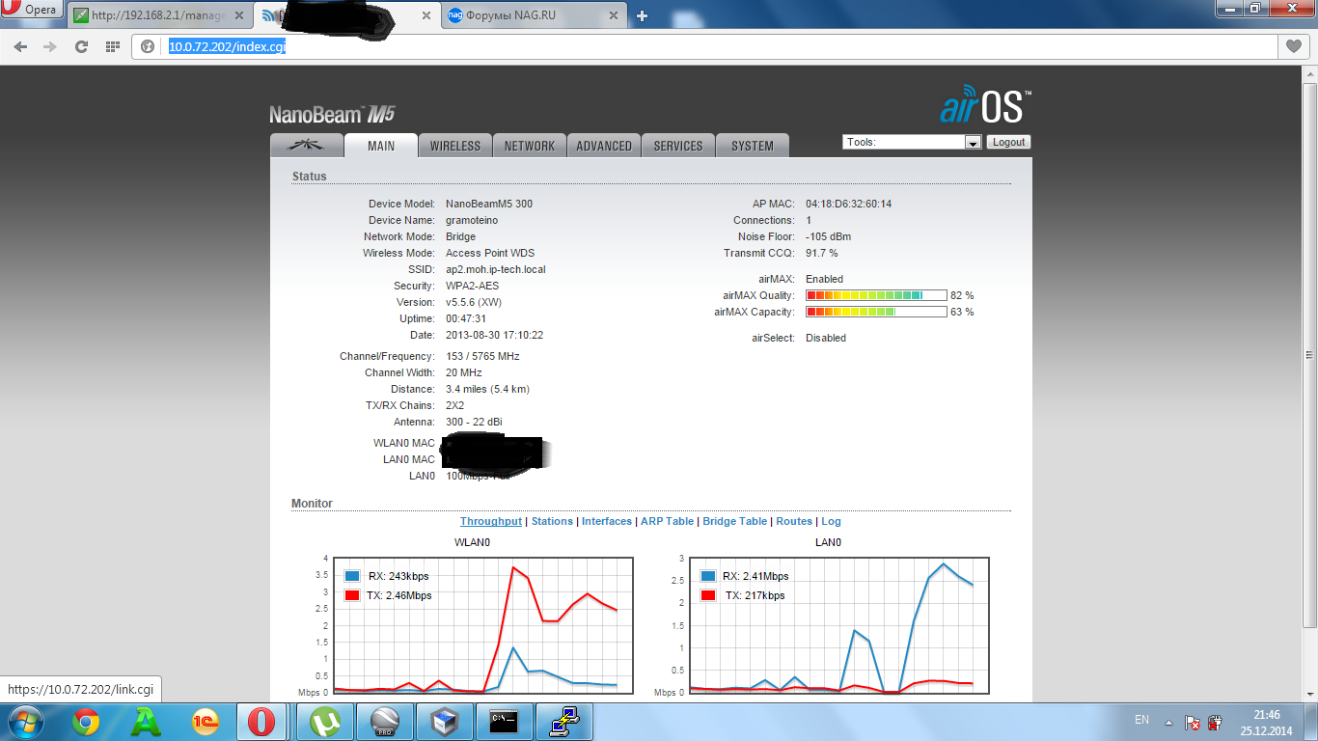Click the Transmit CCQ value 91.7 %
This screenshot has width=1318, height=741.
(822, 253)
